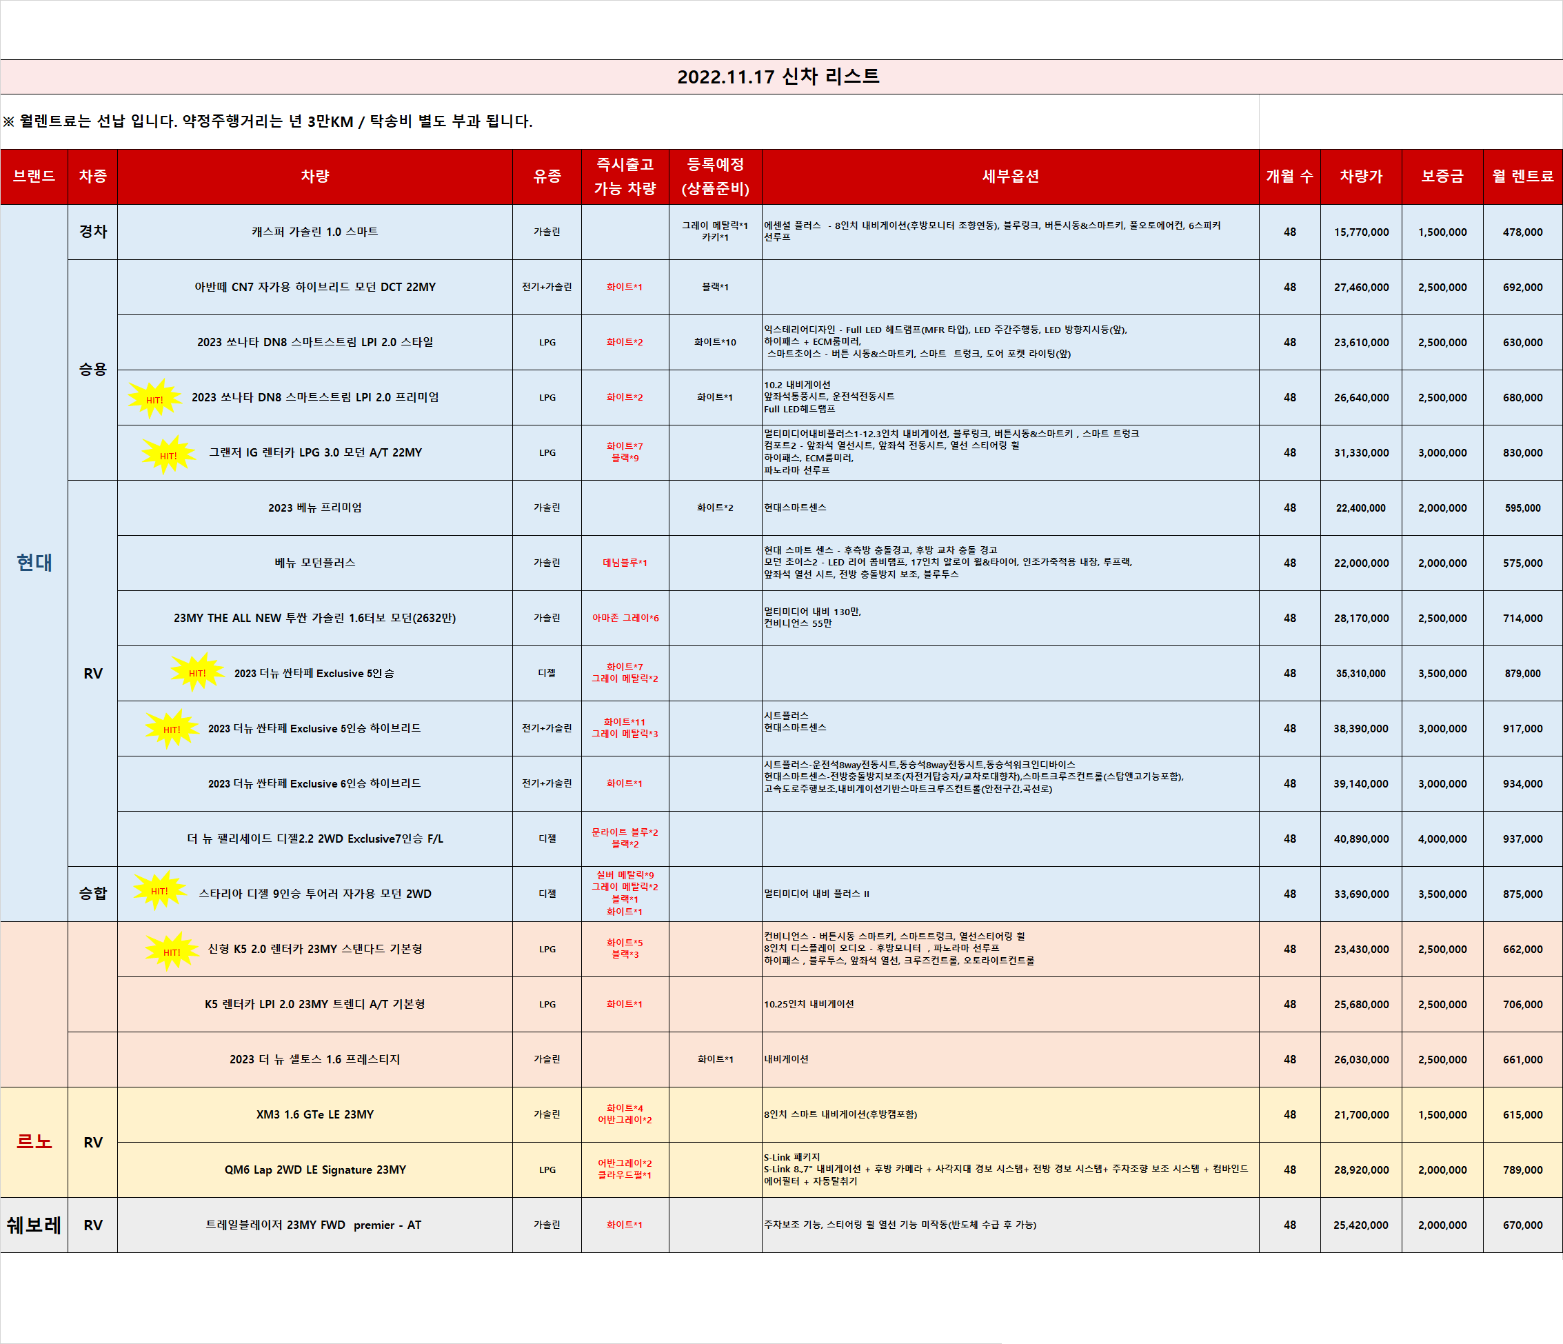Click the '아반떼 CN7 자가용 하이브리드' vehicle cell

click(x=315, y=287)
